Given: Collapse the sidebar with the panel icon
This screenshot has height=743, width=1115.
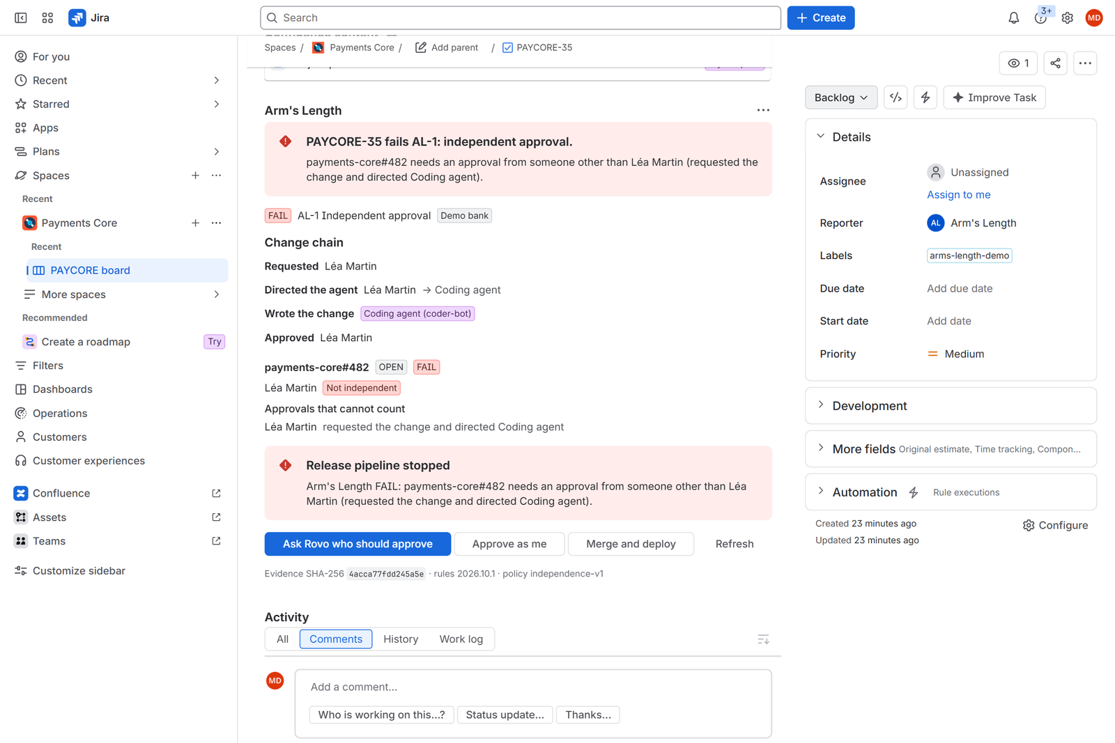Looking at the screenshot, I should pyautogui.click(x=21, y=17).
